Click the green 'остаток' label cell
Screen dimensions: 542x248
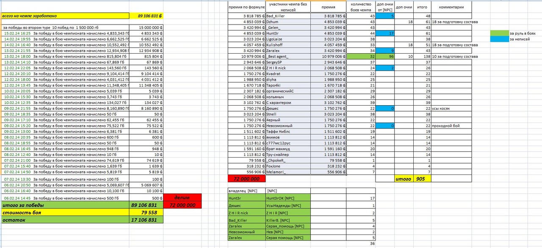click(65, 220)
